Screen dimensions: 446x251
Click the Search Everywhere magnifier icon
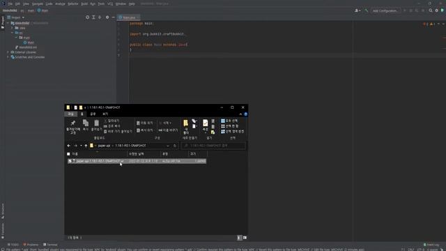(431, 10)
